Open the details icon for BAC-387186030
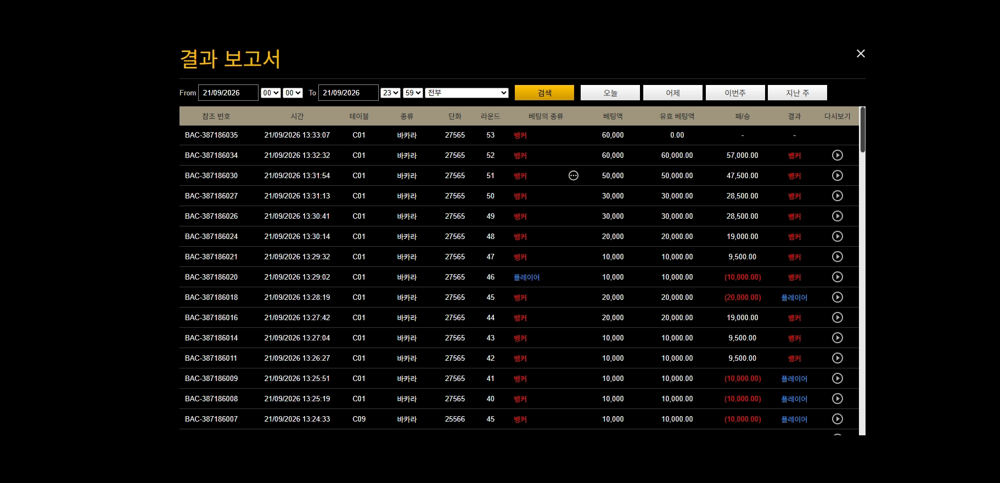Image resolution: width=1000 pixels, height=483 pixels. pos(574,175)
